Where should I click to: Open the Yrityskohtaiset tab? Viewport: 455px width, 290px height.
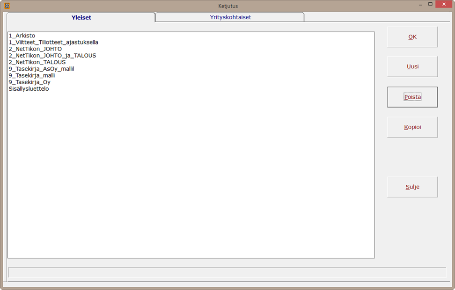[230, 17]
